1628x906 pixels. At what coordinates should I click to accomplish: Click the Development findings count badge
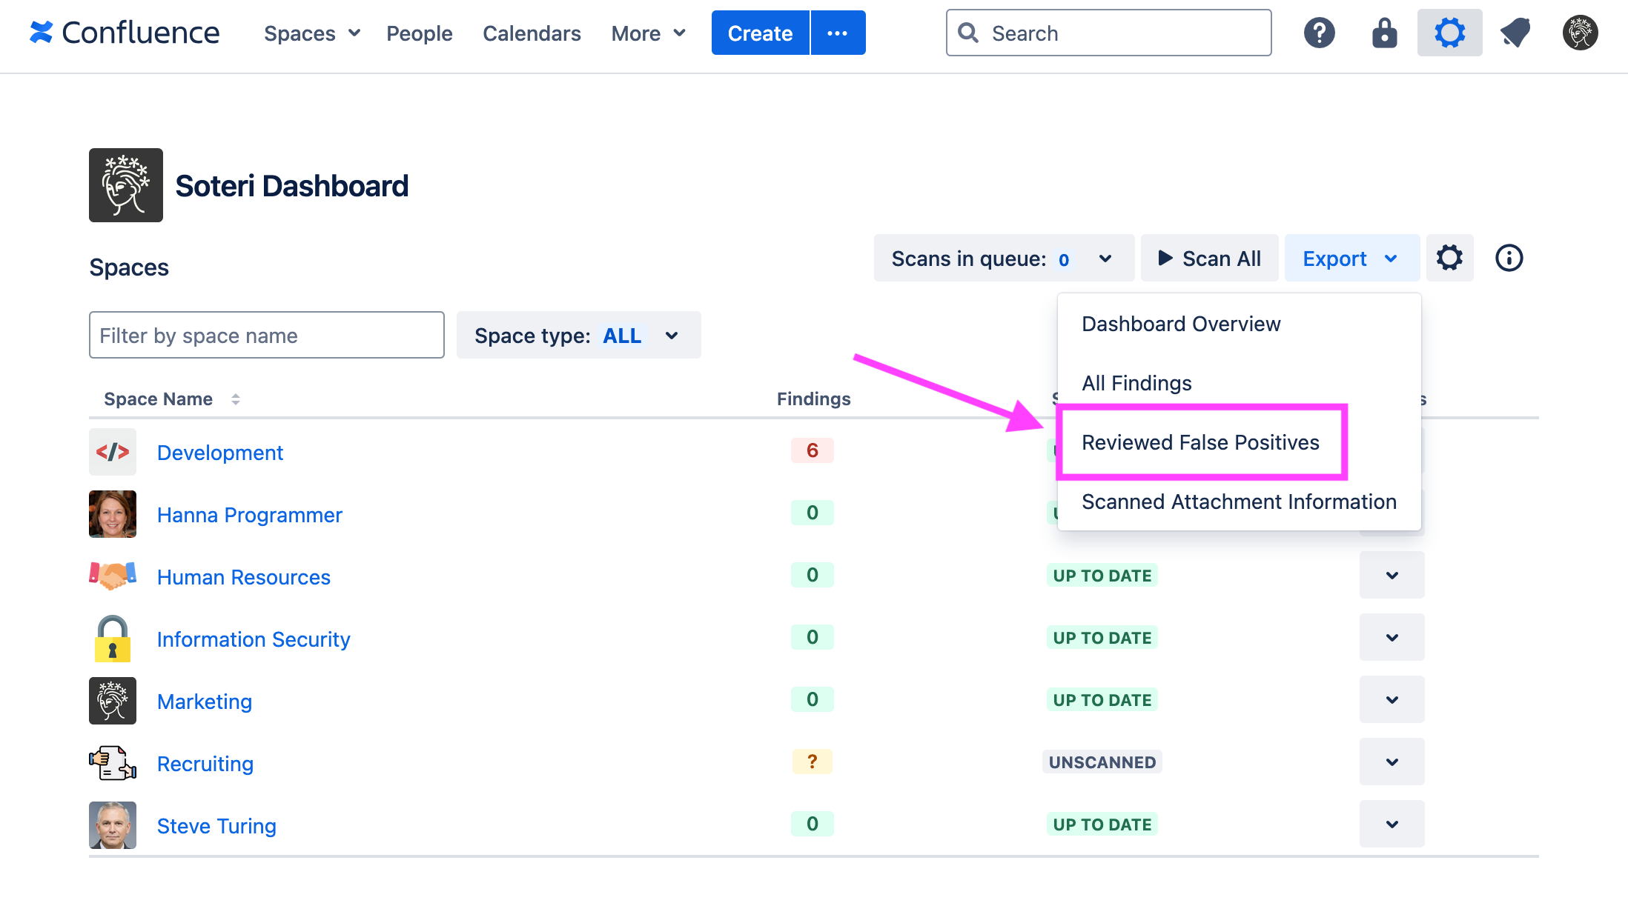pos(813,450)
